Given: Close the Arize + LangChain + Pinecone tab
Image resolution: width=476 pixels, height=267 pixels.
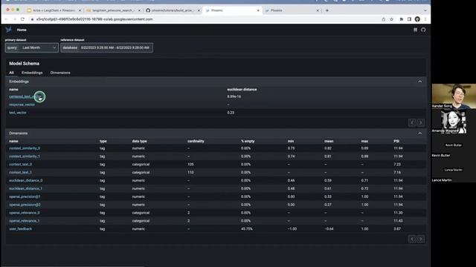Looking at the screenshot, I should (80, 10).
